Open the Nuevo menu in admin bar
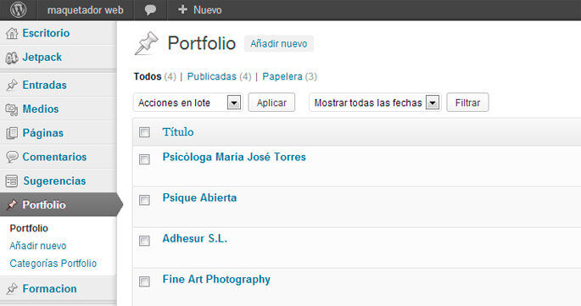 [200, 10]
